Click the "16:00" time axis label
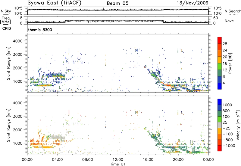241x166 pixels. pyautogui.click(x=148, y=160)
